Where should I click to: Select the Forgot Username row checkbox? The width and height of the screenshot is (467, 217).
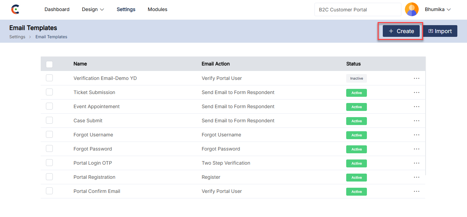click(x=49, y=135)
